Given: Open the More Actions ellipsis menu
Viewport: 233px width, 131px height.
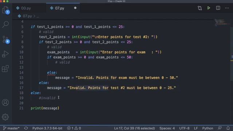Looking at the screenshot, I should click(x=227, y=8).
